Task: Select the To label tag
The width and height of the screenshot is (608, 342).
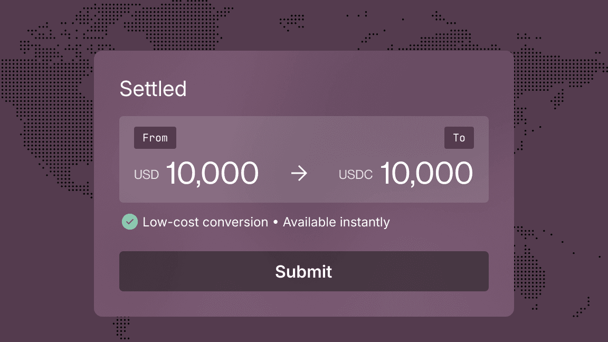Action: [459, 138]
